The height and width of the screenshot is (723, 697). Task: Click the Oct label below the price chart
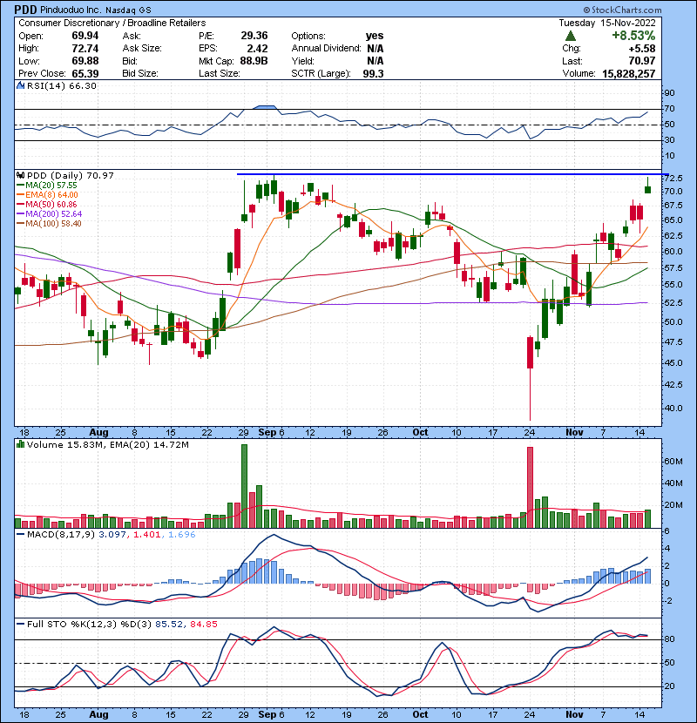[420, 433]
